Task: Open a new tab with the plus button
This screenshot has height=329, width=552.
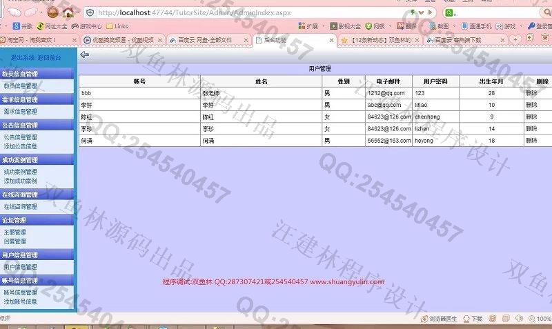Action: pyautogui.click(x=515, y=39)
